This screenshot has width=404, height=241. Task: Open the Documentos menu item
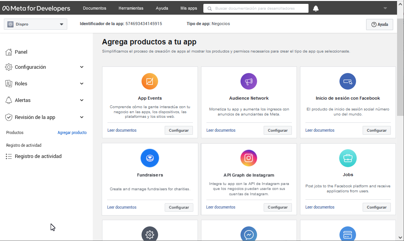pos(94,8)
